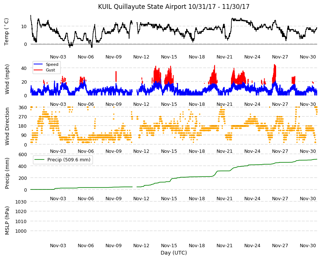Image resolution: width=322 pixels, height=259 pixels.
Task: Select the Speed legend label
Action: (x=52, y=64)
